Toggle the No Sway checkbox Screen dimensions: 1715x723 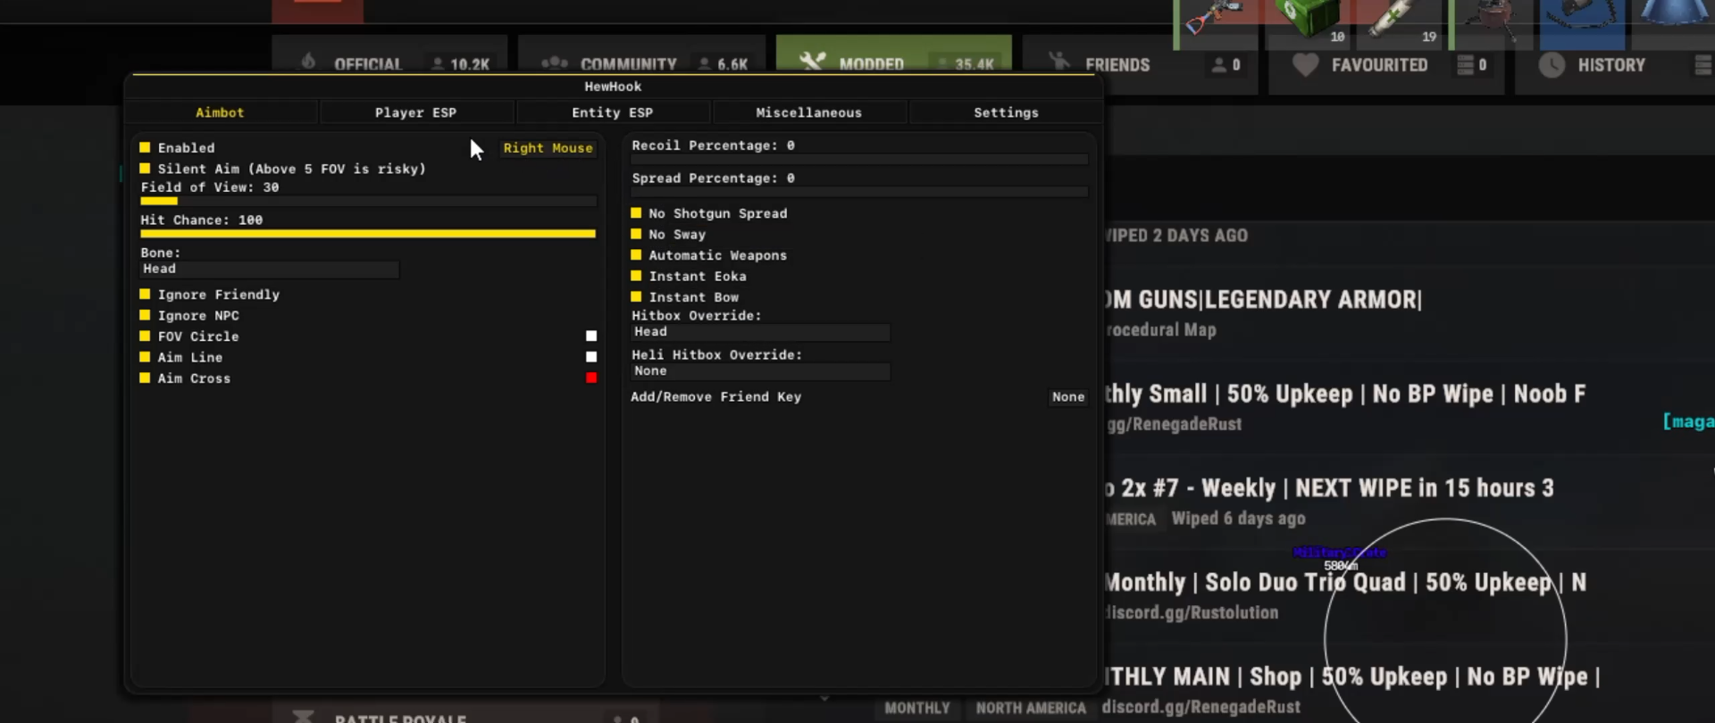[x=636, y=234]
